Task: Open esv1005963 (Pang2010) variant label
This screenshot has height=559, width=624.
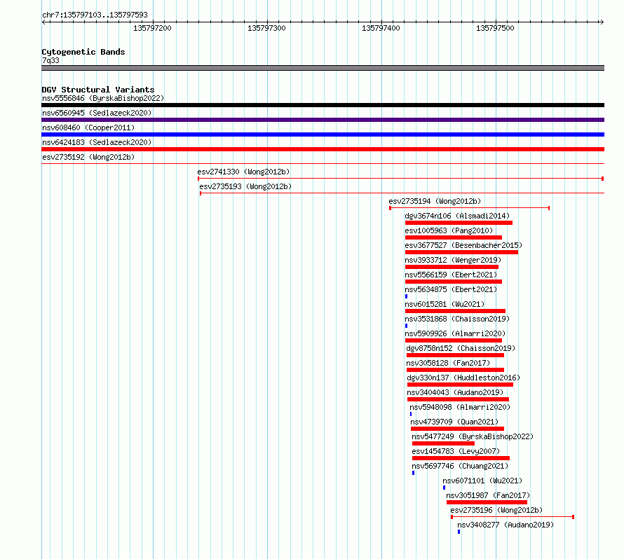Action: point(449,230)
